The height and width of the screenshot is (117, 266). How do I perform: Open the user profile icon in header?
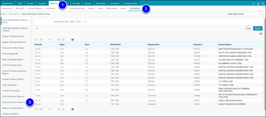(258, 3)
